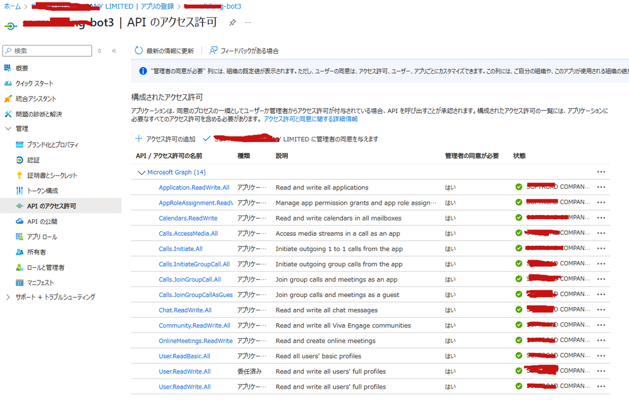Open Calls.AccessMedia.All permission link
This screenshot has height=400, width=629.
pos(188,234)
